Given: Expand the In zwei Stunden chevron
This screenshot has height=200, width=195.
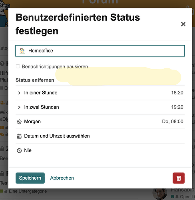Looking at the screenshot, I should tap(19, 107).
